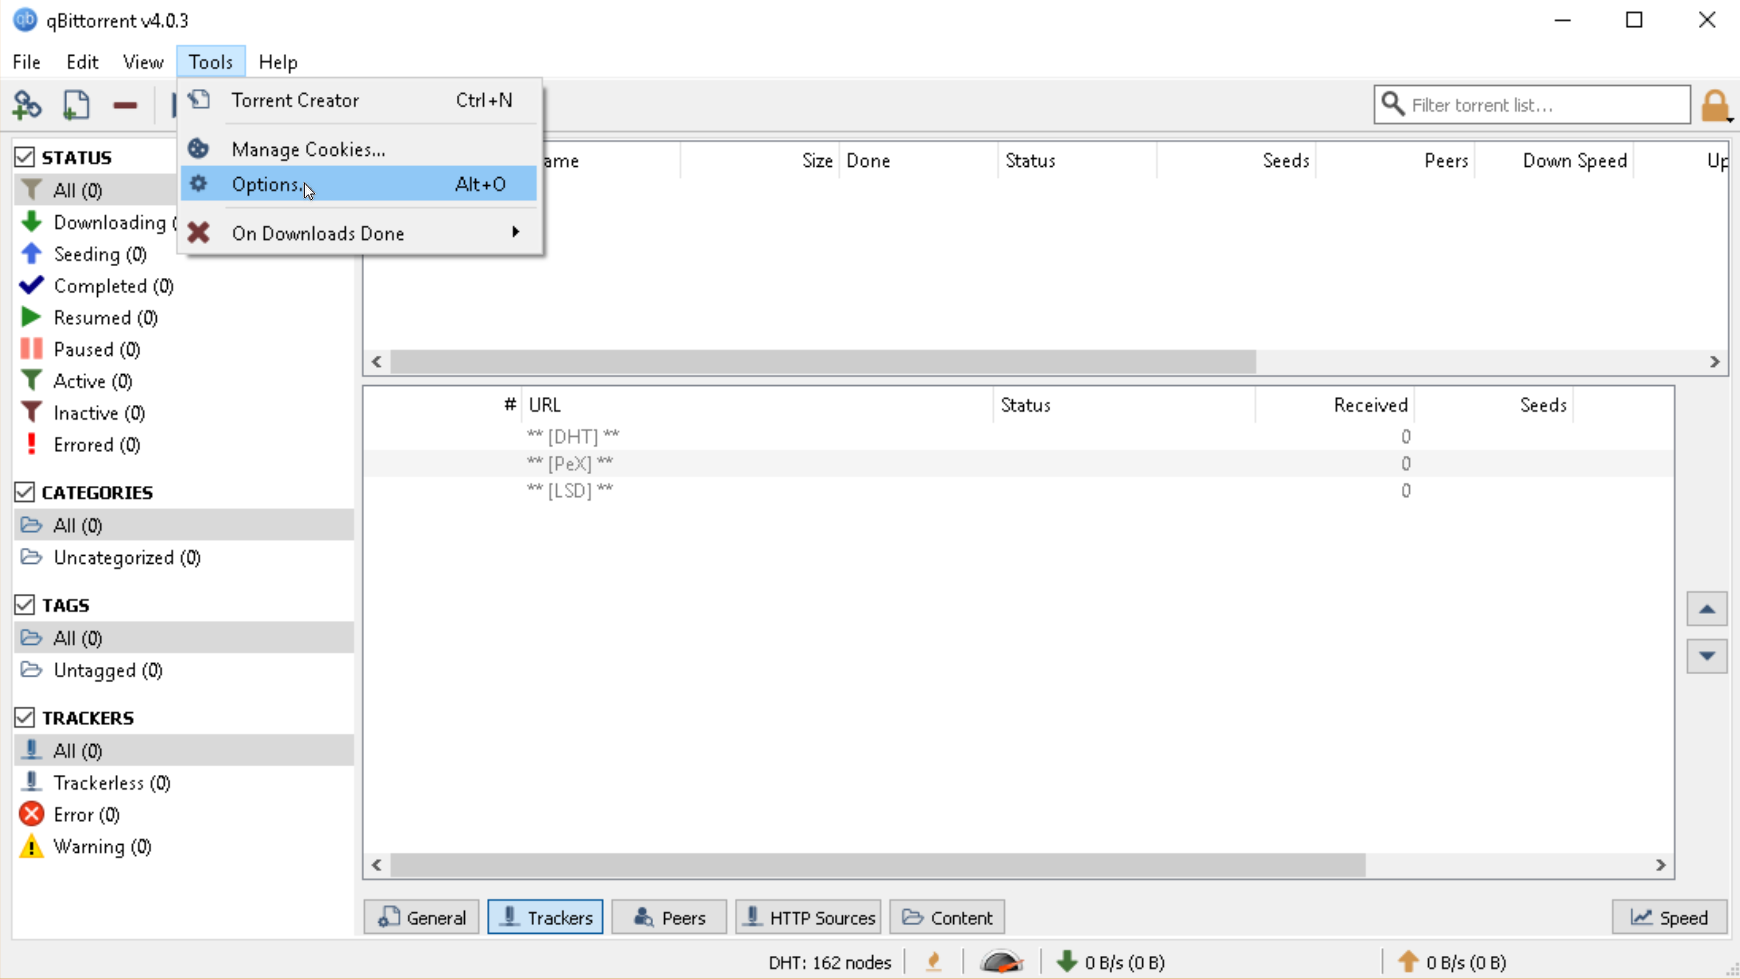The width and height of the screenshot is (1740, 979).
Task: Sort trackers by Received column
Action: click(1335, 404)
